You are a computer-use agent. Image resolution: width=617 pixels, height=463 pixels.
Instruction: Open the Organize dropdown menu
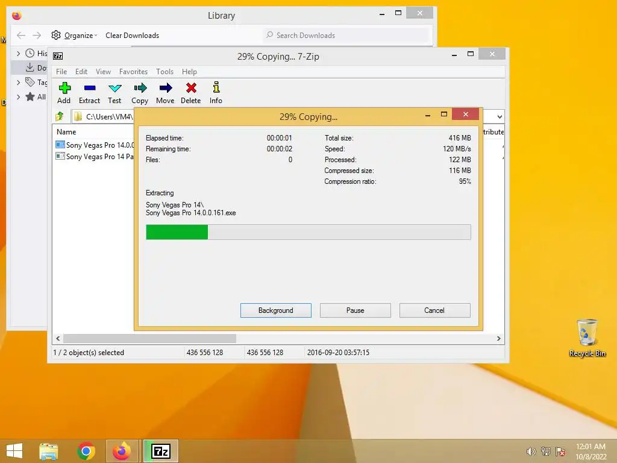point(81,36)
